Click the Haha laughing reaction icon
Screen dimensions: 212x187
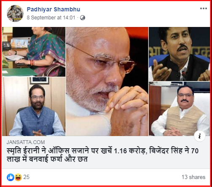click(x=18, y=177)
